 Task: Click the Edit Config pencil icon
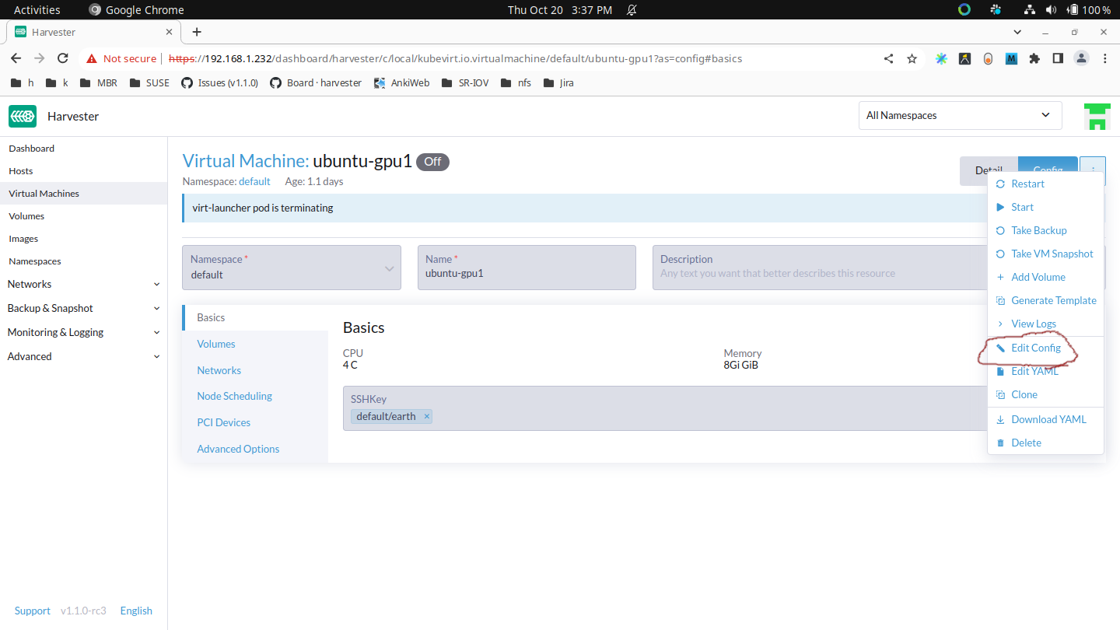point(1000,348)
